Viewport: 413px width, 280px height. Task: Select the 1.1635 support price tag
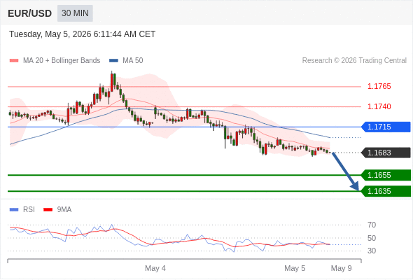coord(386,191)
